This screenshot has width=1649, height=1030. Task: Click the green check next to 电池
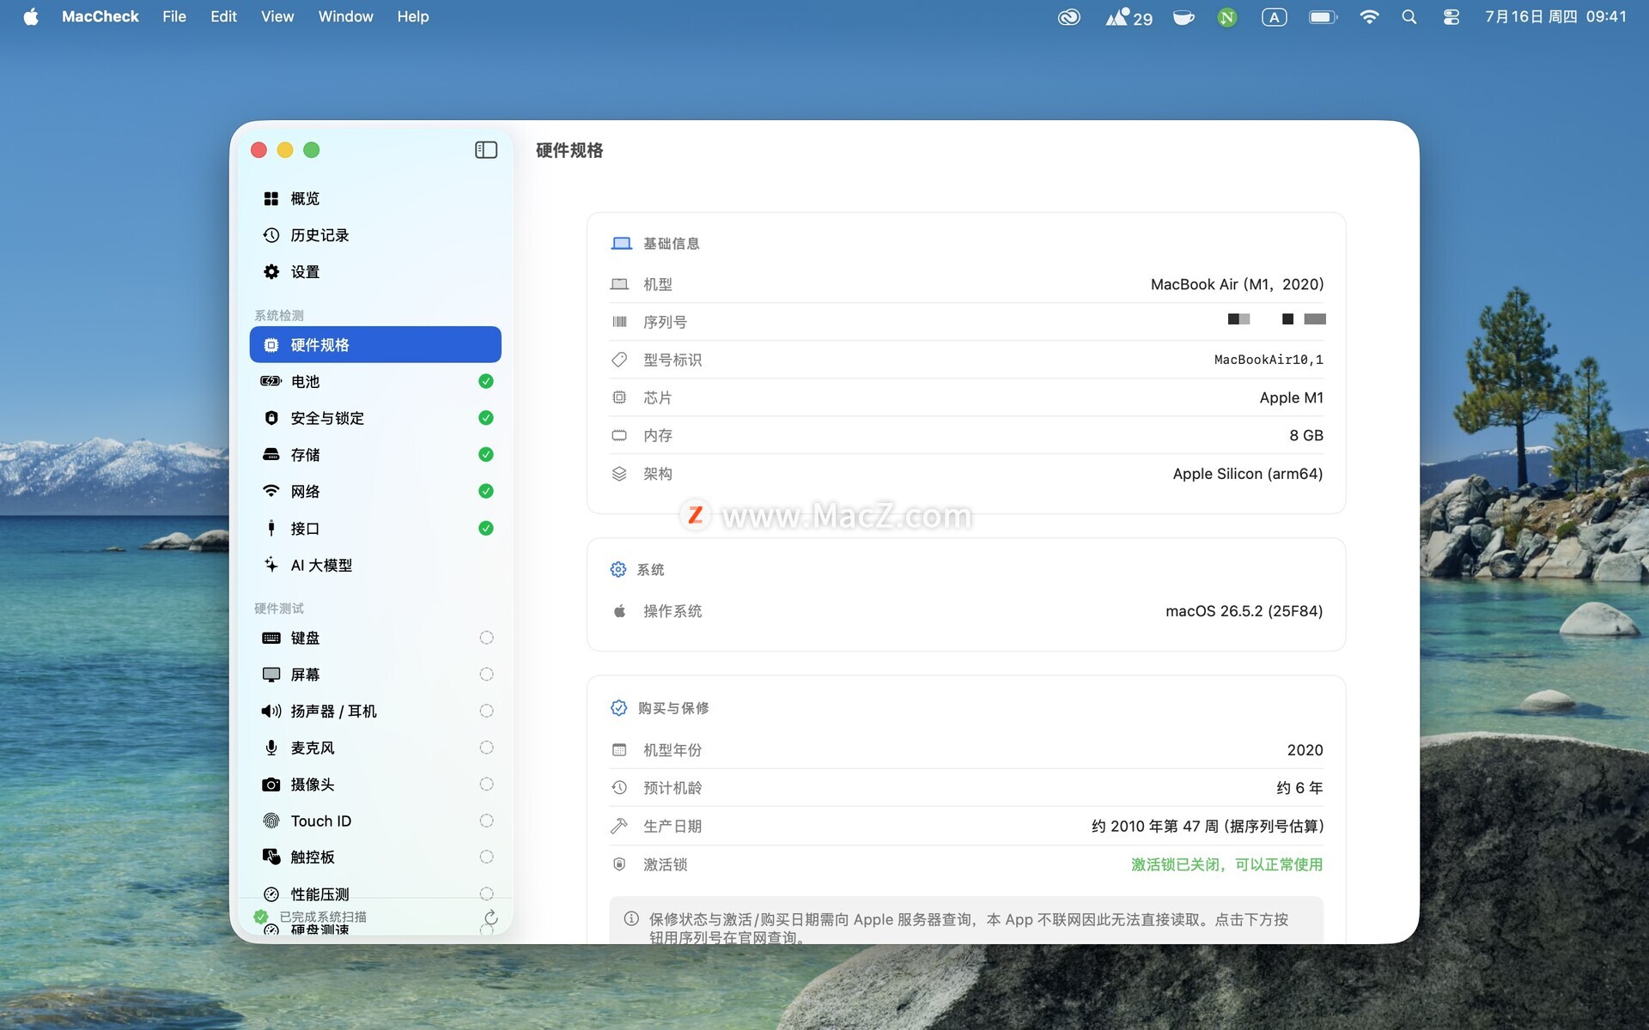pos(486,381)
